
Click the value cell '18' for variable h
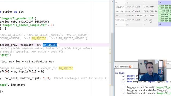(x=165, y=2)
